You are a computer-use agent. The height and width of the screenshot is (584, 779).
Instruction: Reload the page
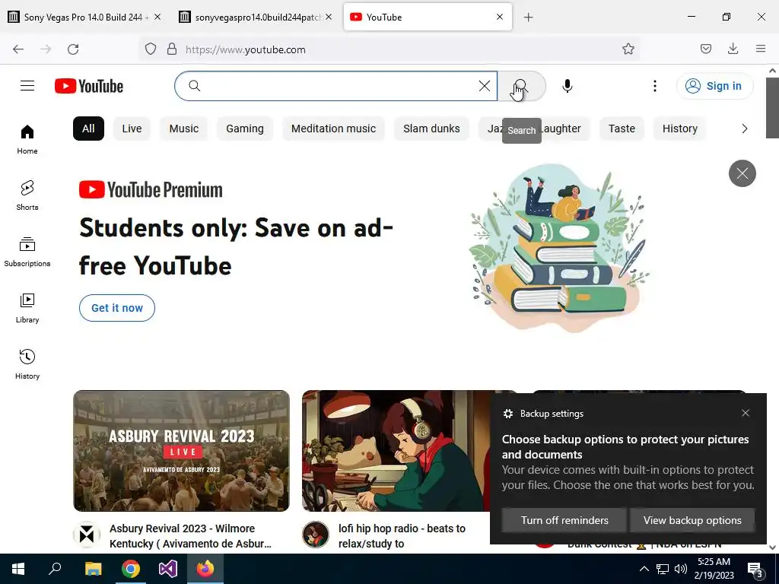[x=73, y=49]
